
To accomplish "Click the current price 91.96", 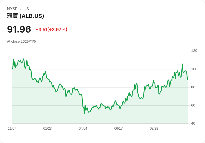I will click(x=19, y=29).
